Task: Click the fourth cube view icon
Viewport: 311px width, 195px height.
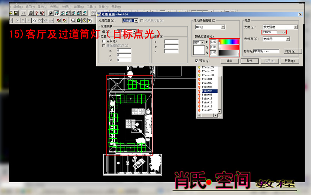Action: coord(73,13)
